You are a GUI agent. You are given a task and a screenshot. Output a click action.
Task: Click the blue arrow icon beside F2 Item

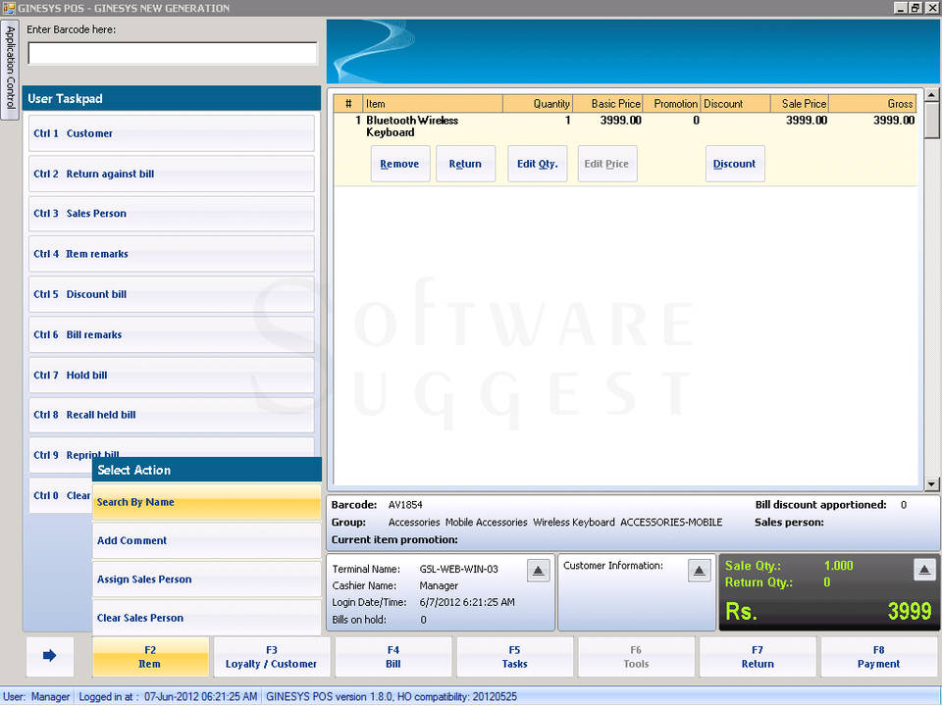click(50, 656)
